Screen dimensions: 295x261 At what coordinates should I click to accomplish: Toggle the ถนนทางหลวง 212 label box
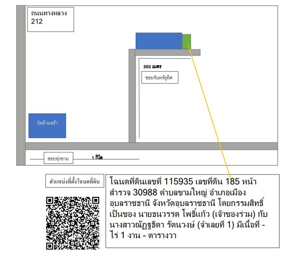pos(51,19)
